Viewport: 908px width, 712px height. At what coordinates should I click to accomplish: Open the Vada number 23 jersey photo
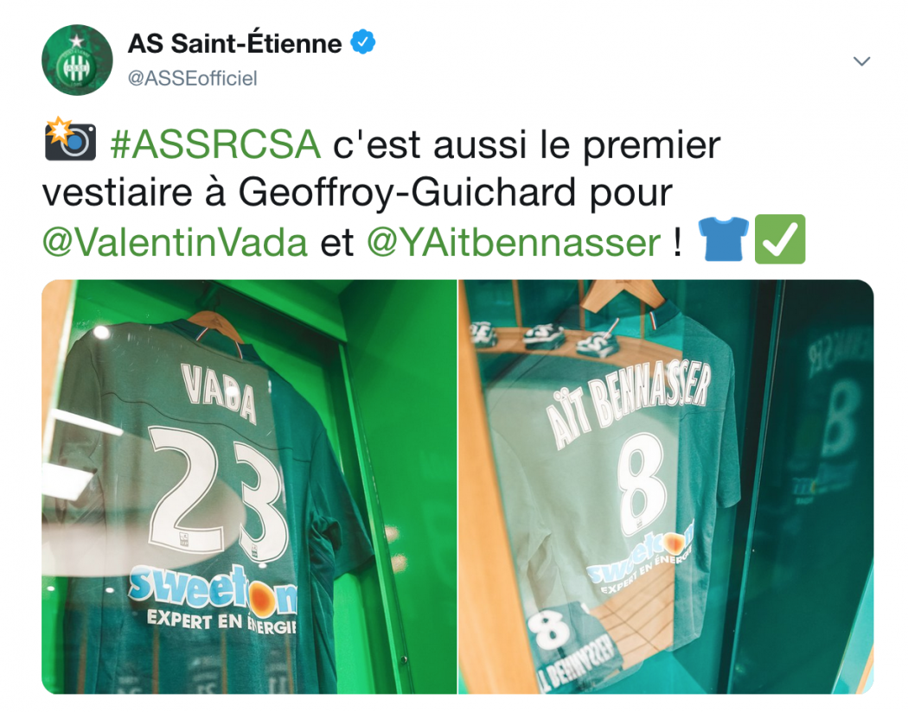(249, 486)
